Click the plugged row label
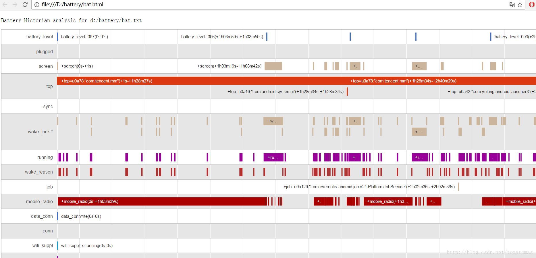Viewport: 536px width, 258px height. click(x=45, y=52)
